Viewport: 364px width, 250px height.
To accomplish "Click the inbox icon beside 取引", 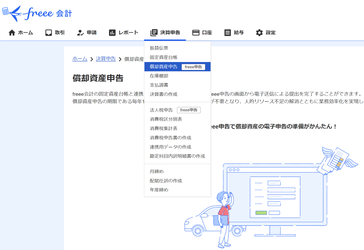I will click(49, 33).
